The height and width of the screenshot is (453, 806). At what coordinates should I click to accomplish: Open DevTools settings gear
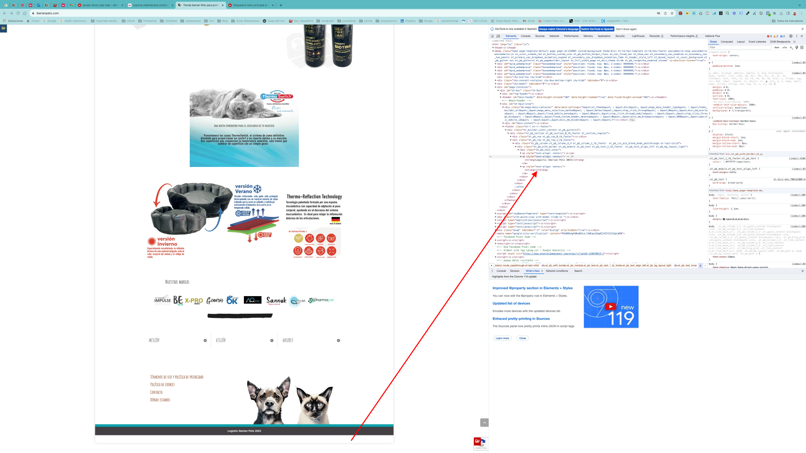pyautogui.click(x=791, y=36)
